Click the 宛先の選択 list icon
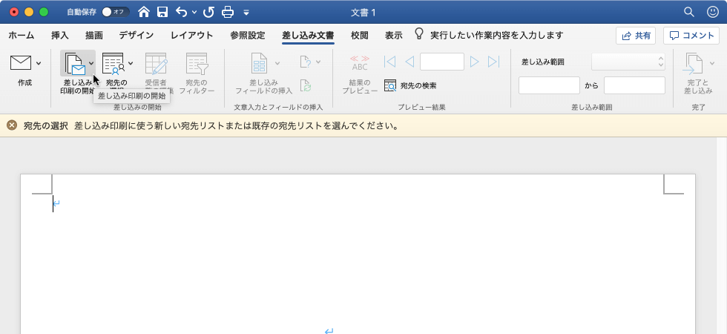The width and height of the screenshot is (727, 334). pyautogui.click(x=114, y=64)
